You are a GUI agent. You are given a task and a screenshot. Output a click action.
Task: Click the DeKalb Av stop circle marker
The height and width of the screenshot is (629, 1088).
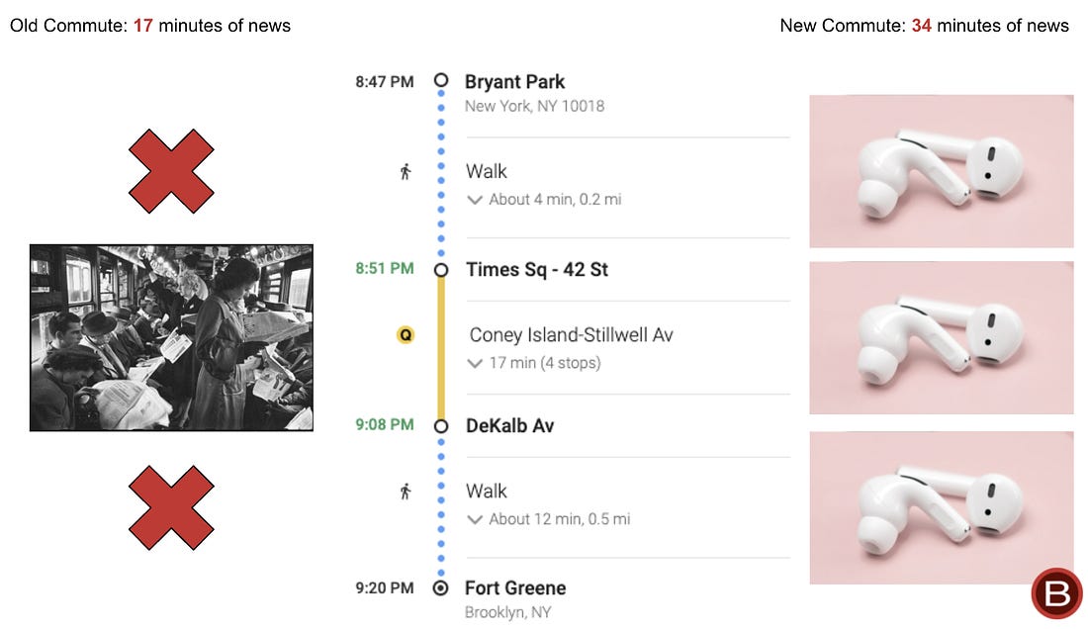[x=440, y=426]
